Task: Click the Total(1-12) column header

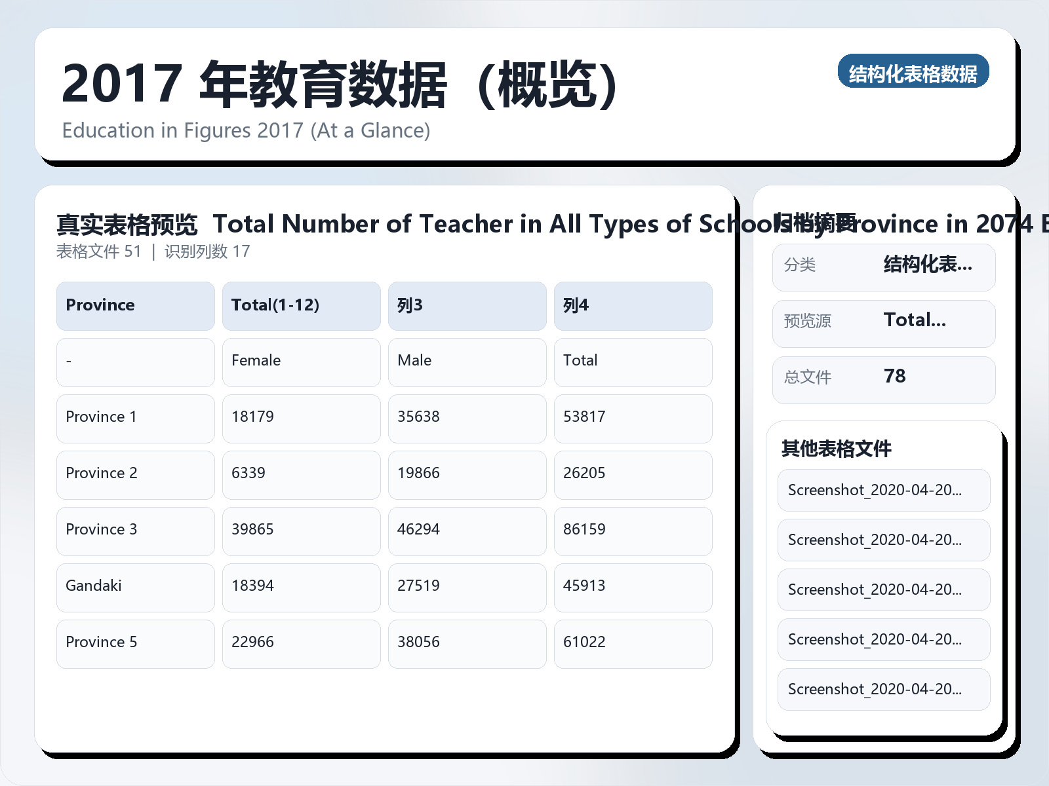Action: tap(301, 305)
